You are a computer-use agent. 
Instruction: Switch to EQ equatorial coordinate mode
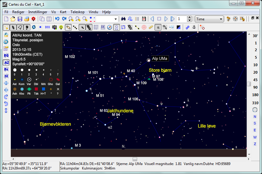[6, 55]
